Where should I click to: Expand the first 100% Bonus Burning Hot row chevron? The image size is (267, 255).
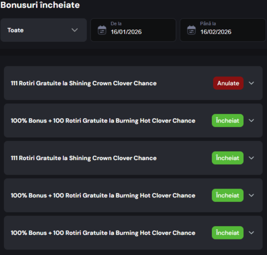251,120
